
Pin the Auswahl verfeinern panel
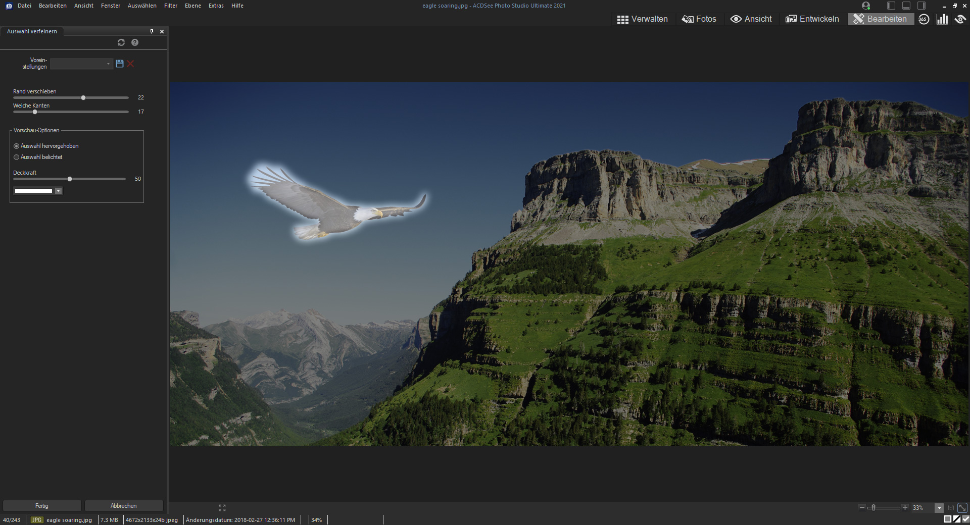pos(152,31)
